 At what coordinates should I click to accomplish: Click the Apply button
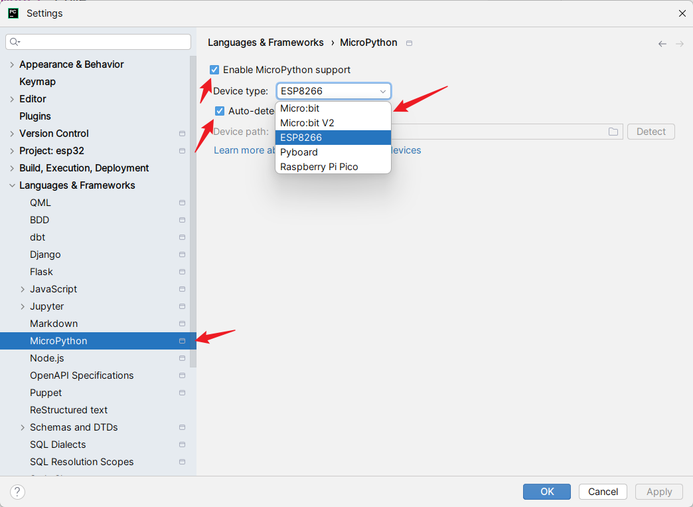[659, 492]
